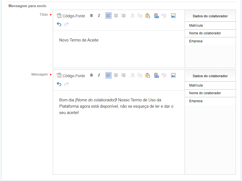The width and height of the screenshot is (242, 181).
Task: Undo the last change in the Mensagem editor
Action: [59, 84]
